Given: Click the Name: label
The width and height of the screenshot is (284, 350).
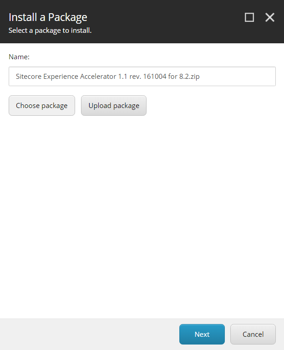Looking at the screenshot, I should (x=19, y=57).
